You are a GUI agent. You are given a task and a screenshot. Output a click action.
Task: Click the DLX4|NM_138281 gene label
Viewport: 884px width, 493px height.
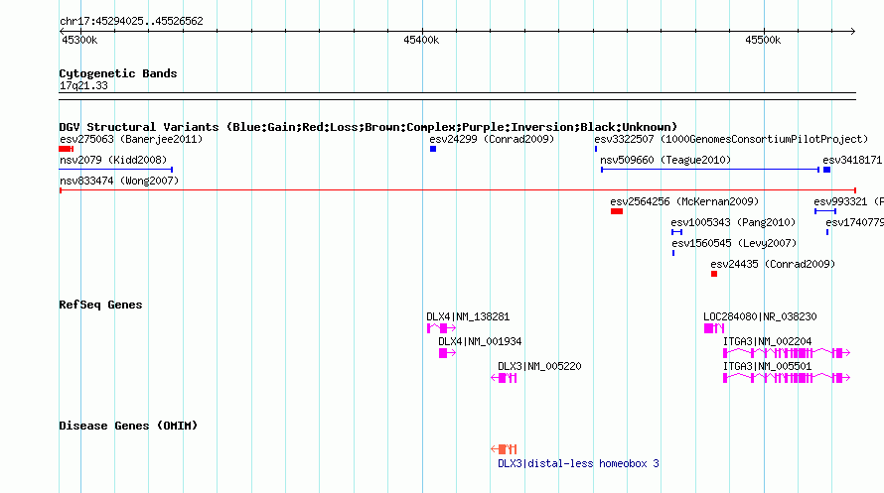(468, 316)
